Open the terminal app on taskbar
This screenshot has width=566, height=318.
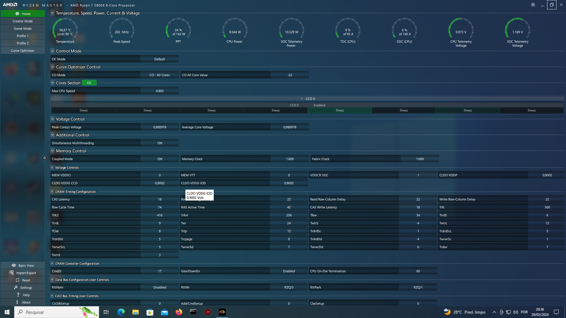(193, 312)
